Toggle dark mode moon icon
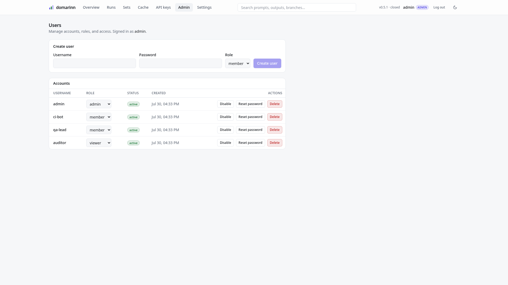The image size is (508, 285). [455, 7]
